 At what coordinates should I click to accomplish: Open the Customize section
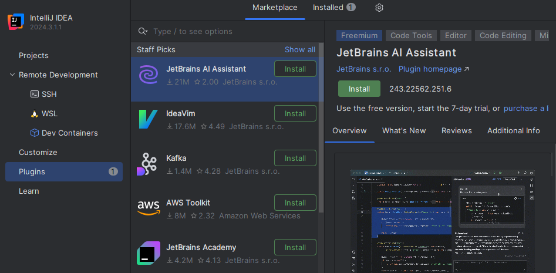(38, 153)
